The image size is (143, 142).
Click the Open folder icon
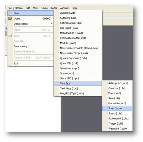[x=10, y=18]
